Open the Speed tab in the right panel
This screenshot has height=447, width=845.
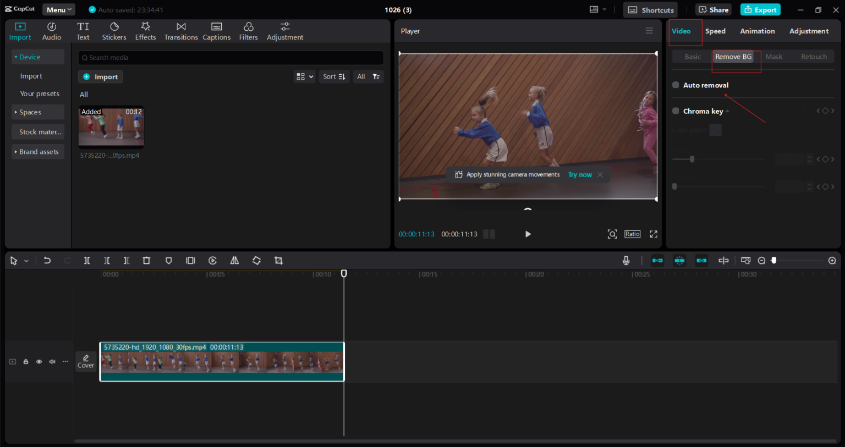coord(715,31)
